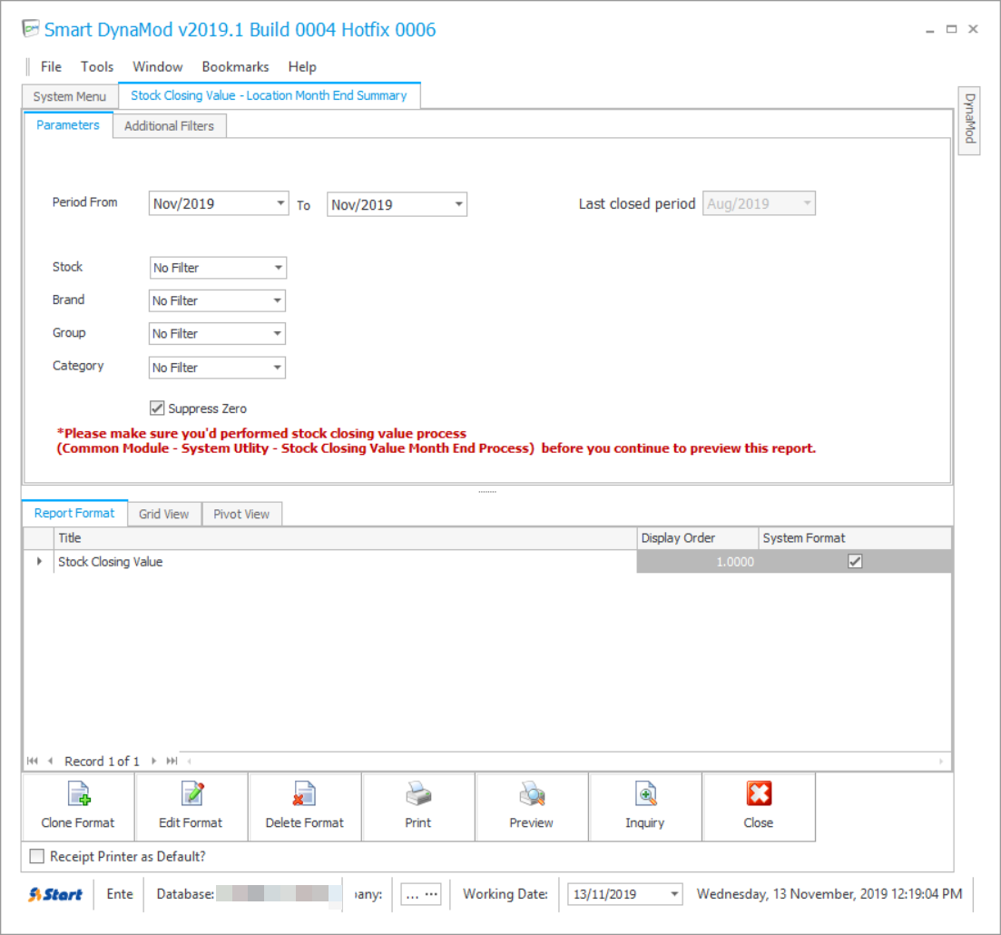Click the Edit Format pencil icon
This screenshot has height=935, width=1001.
click(192, 794)
